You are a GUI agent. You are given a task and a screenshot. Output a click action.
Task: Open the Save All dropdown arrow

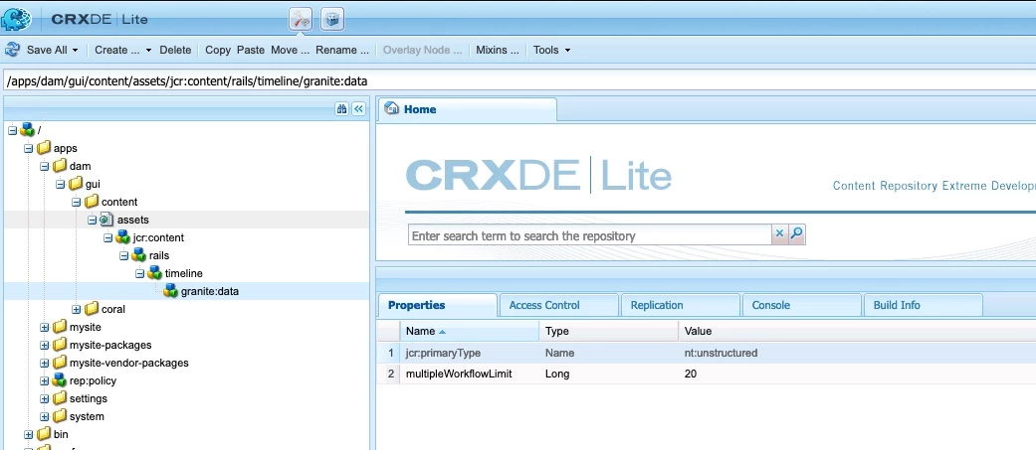(75, 50)
